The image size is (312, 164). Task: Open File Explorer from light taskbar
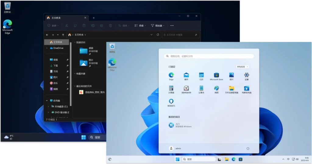[227, 159]
